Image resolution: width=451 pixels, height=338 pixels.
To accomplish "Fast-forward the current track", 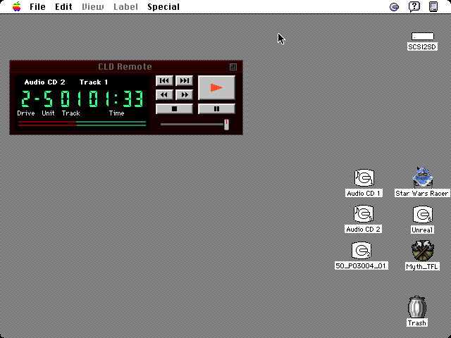I will click(185, 94).
